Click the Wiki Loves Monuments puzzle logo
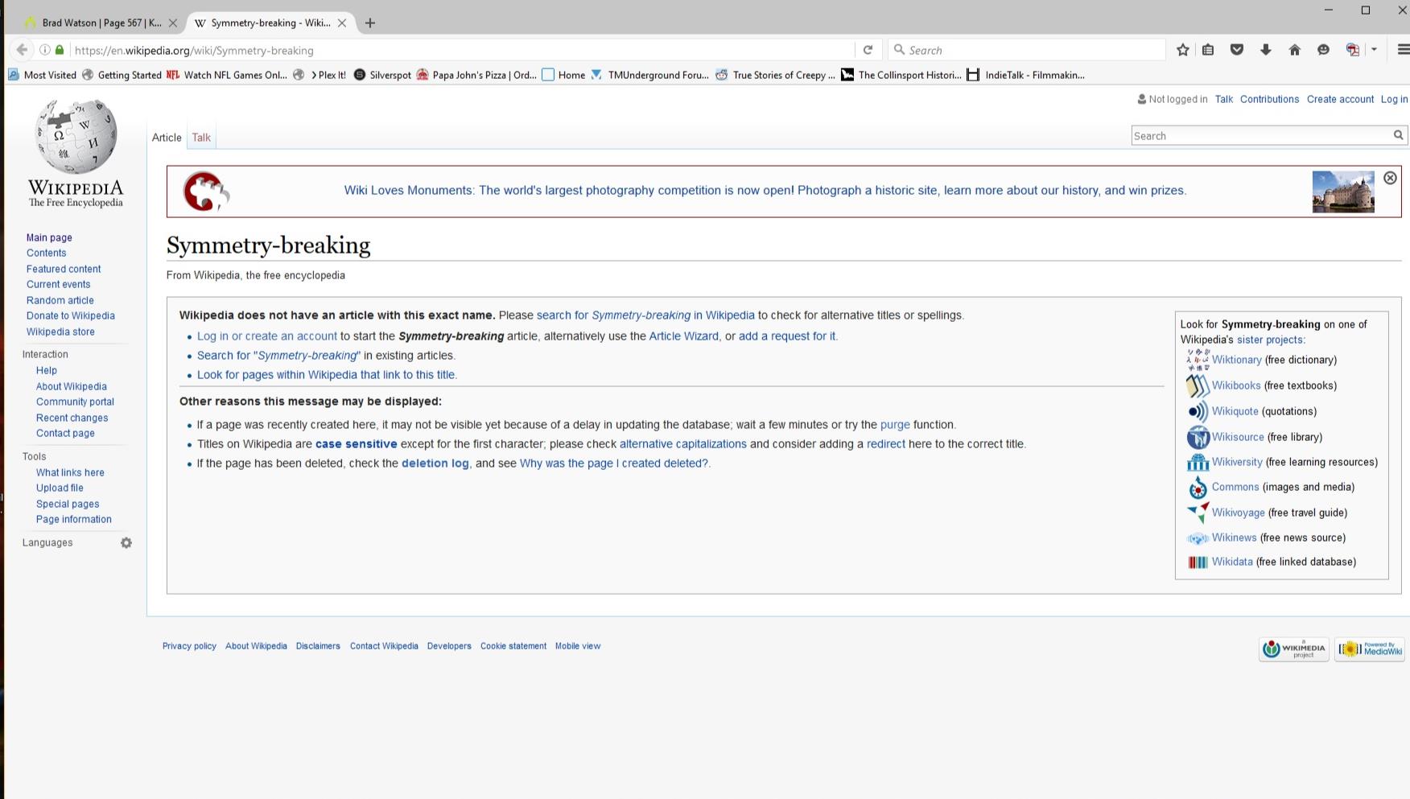This screenshot has width=1410, height=799. (x=206, y=192)
